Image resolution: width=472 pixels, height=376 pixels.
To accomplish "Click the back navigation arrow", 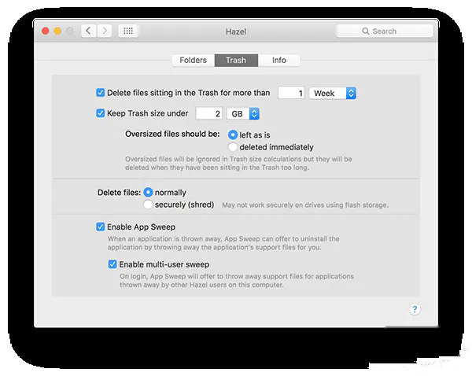I will pyautogui.click(x=88, y=31).
